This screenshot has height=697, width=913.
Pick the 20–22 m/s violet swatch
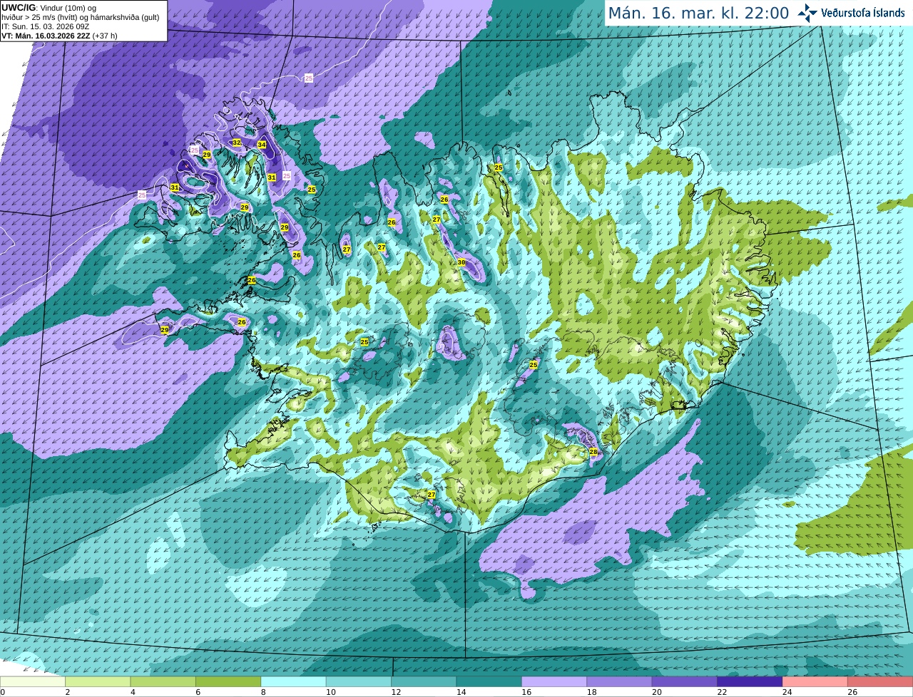click(x=685, y=681)
